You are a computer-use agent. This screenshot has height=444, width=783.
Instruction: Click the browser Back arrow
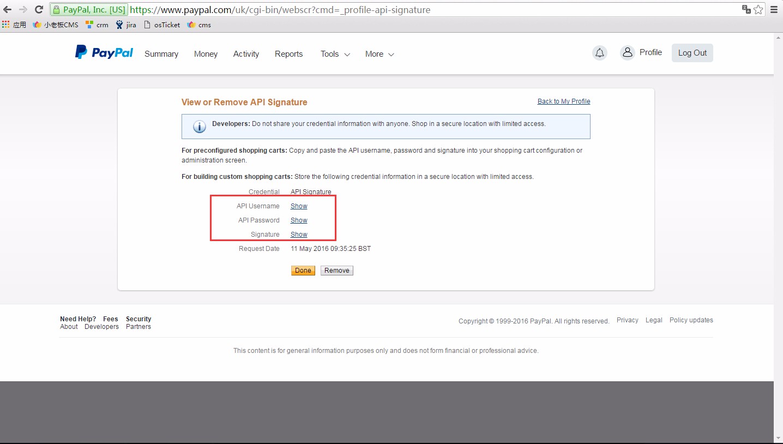pos(8,10)
